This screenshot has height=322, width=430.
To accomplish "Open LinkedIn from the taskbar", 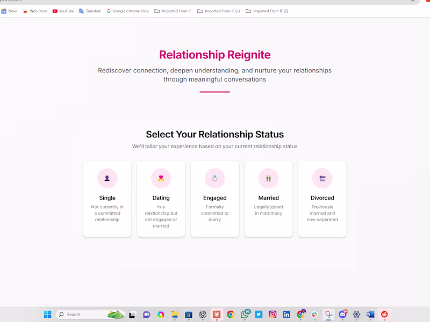I will pos(286,314).
